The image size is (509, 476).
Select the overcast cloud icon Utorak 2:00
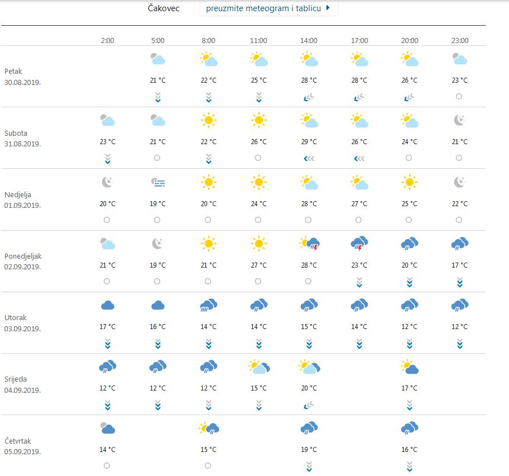tap(107, 305)
